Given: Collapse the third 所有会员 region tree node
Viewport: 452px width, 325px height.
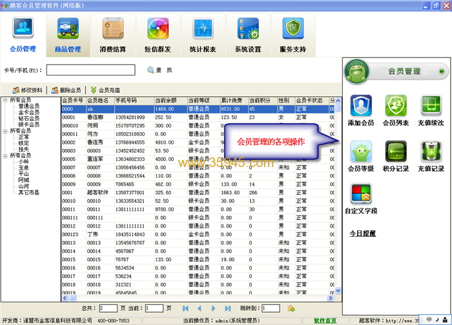Looking at the screenshot, I should [x=5, y=156].
